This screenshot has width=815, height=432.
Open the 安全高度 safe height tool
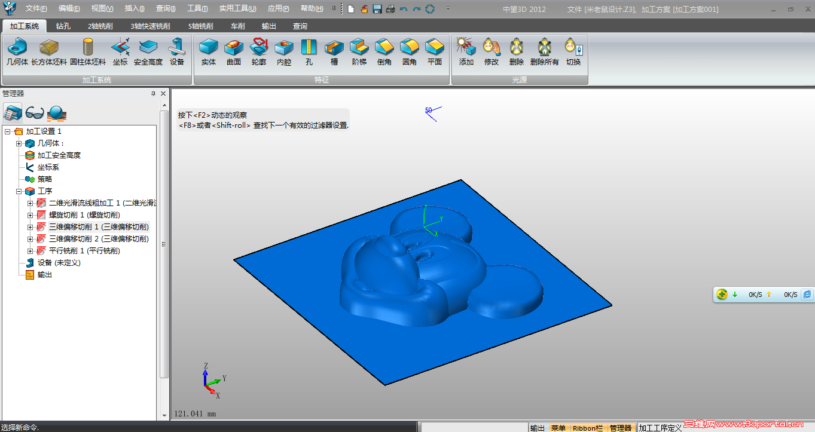click(148, 52)
